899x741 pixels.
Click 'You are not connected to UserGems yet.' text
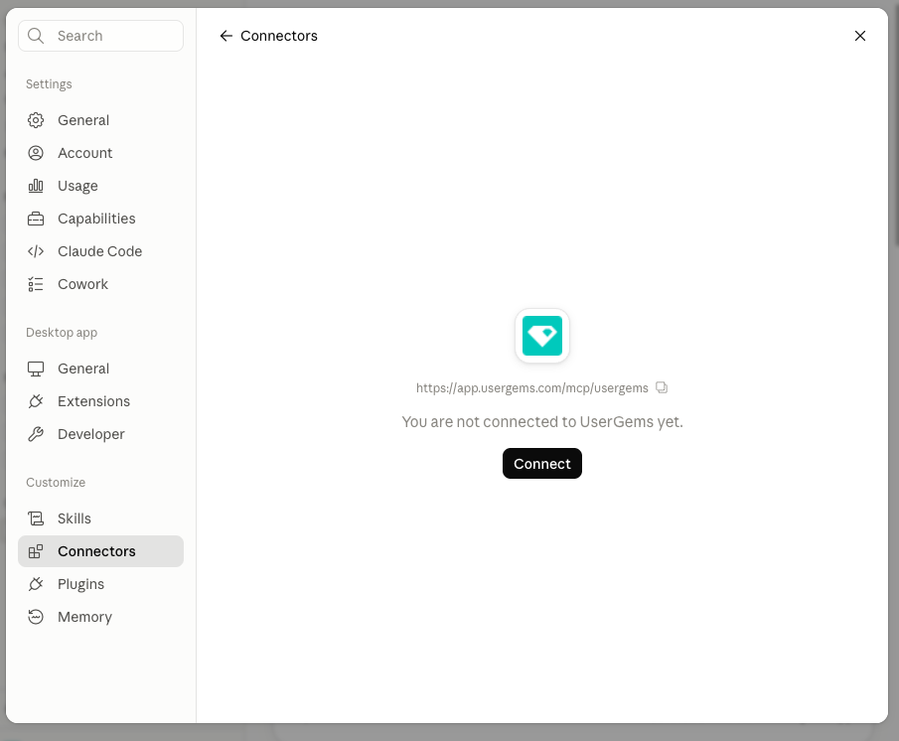[x=542, y=422]
